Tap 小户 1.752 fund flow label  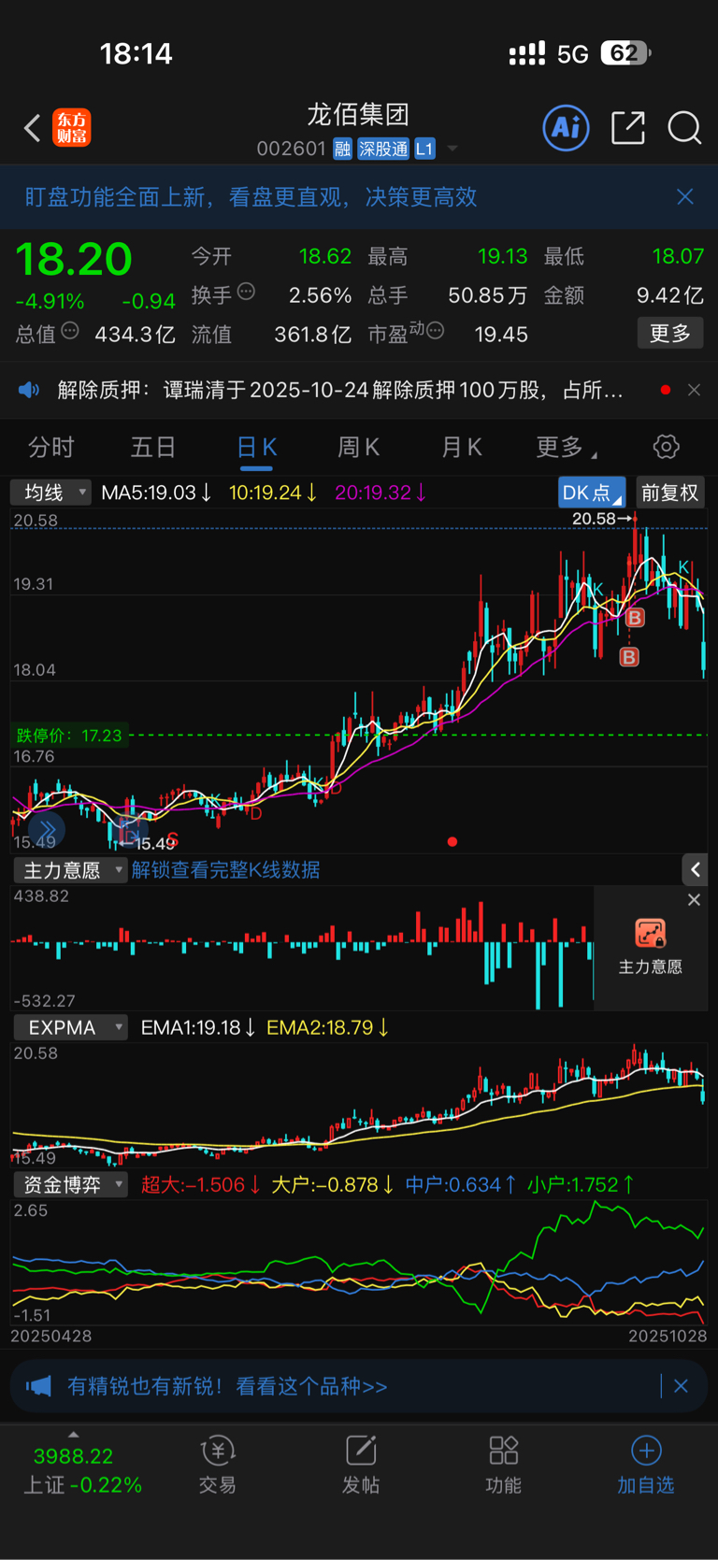[581, 1184]
